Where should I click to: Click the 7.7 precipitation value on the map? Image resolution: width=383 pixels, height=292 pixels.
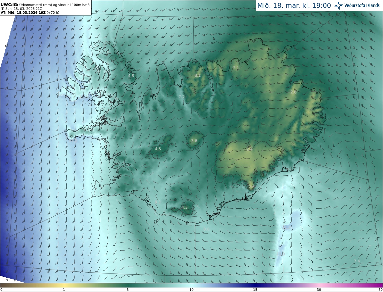pos(182,97)
